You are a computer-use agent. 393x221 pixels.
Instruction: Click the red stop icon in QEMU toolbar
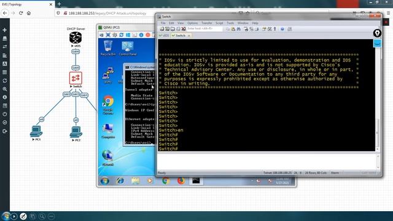[148, 35]
